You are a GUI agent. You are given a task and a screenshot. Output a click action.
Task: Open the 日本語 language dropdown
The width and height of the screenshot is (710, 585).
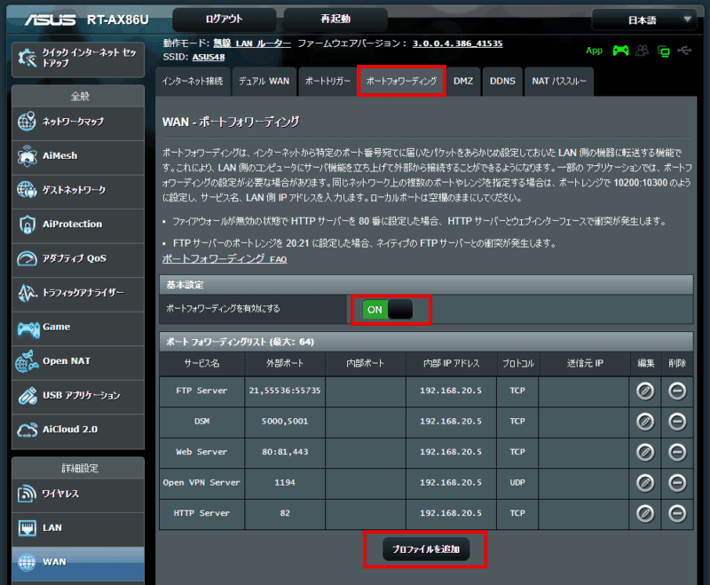[x=643, y=20]
